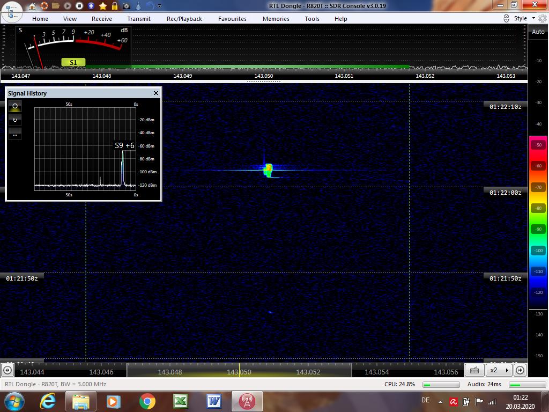Open Word from the taskbar
Screen dimensions: 549x412
[x=213, y=401]
